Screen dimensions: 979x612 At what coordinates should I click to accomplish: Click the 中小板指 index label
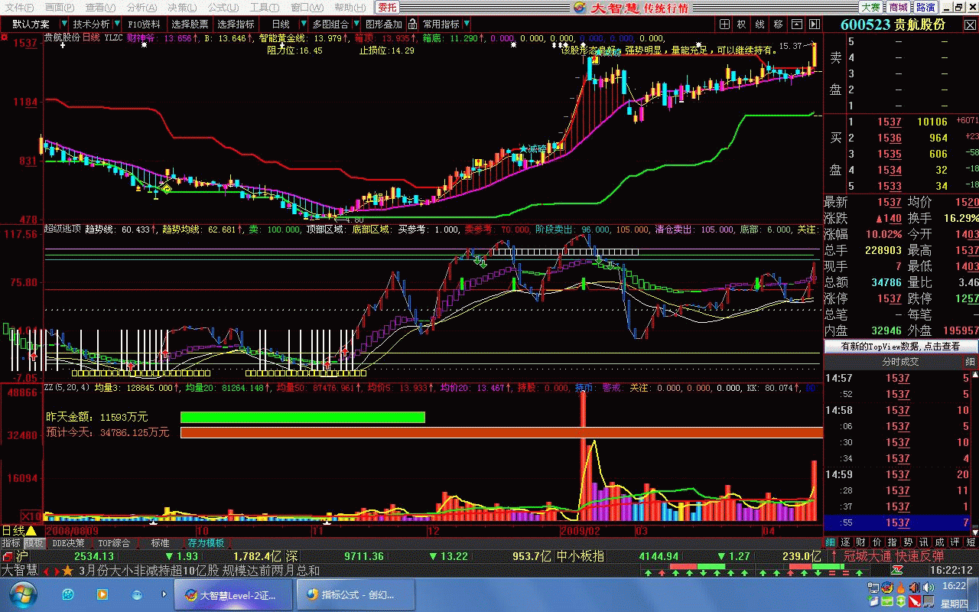click(580, 556)
